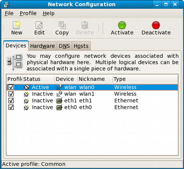Click the red Deactivate icon
Viewport: 184px width, 169px height.
(x=156, y=25)
